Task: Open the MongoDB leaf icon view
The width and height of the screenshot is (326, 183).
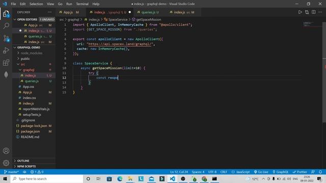Action: point(6,75)
